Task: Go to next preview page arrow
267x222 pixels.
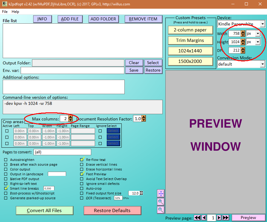Action: pos(219,218)
